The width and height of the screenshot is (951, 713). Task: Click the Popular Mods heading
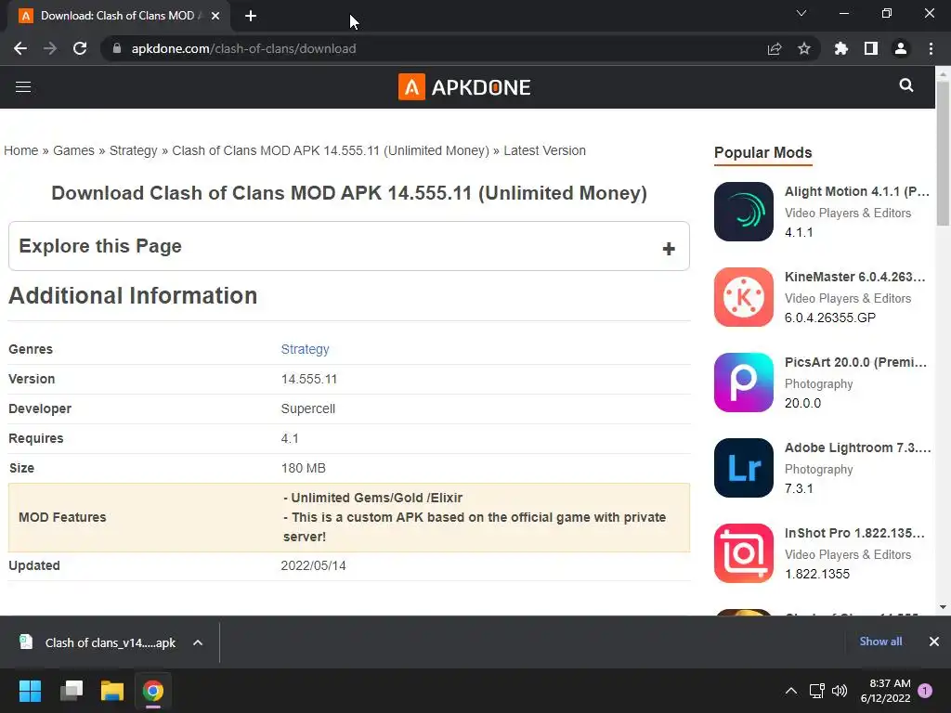(x=763, y=153)
